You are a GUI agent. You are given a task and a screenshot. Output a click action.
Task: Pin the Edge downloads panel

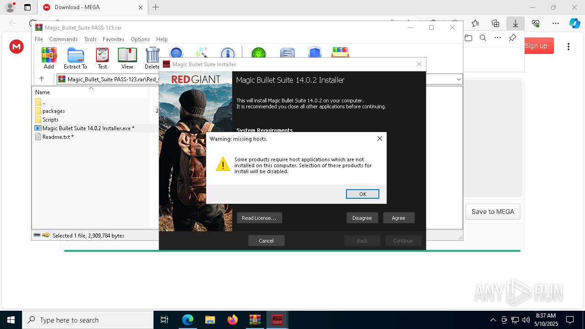pos(513,38)
